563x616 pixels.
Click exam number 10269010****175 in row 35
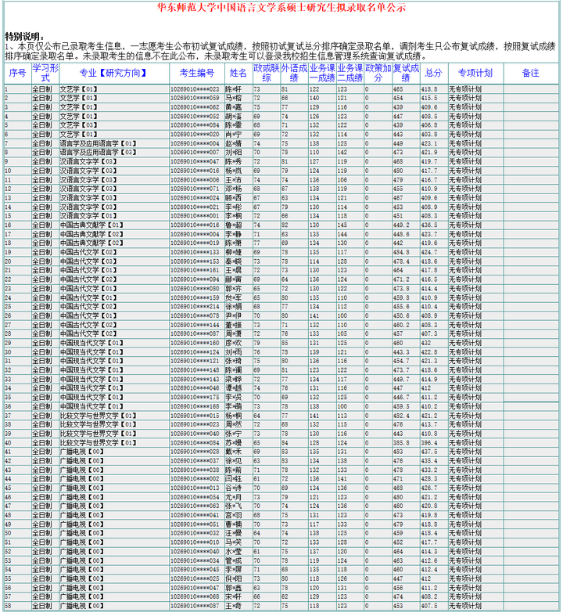[195, 397]
